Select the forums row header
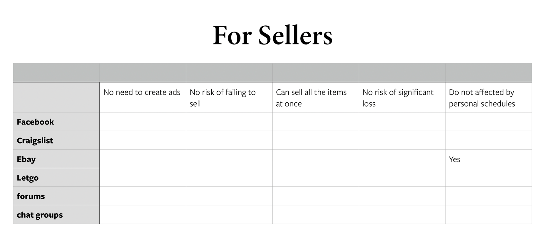This screenshot has width=547, height=239. (x=56, y=196)
